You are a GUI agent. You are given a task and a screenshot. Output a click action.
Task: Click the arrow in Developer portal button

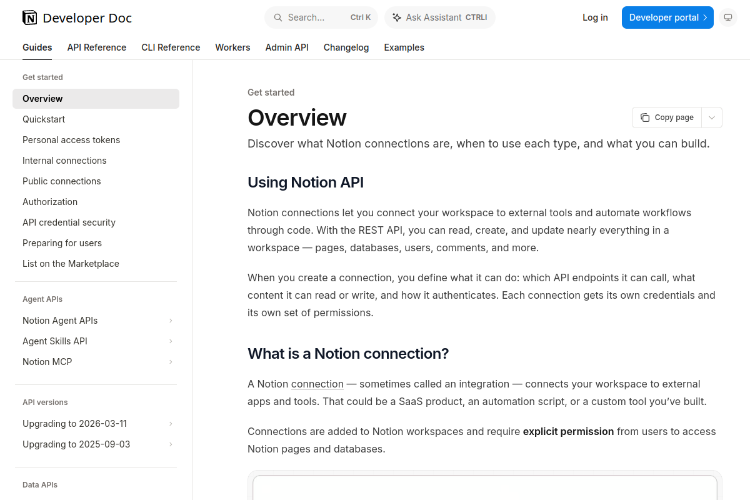pos(705,17)
